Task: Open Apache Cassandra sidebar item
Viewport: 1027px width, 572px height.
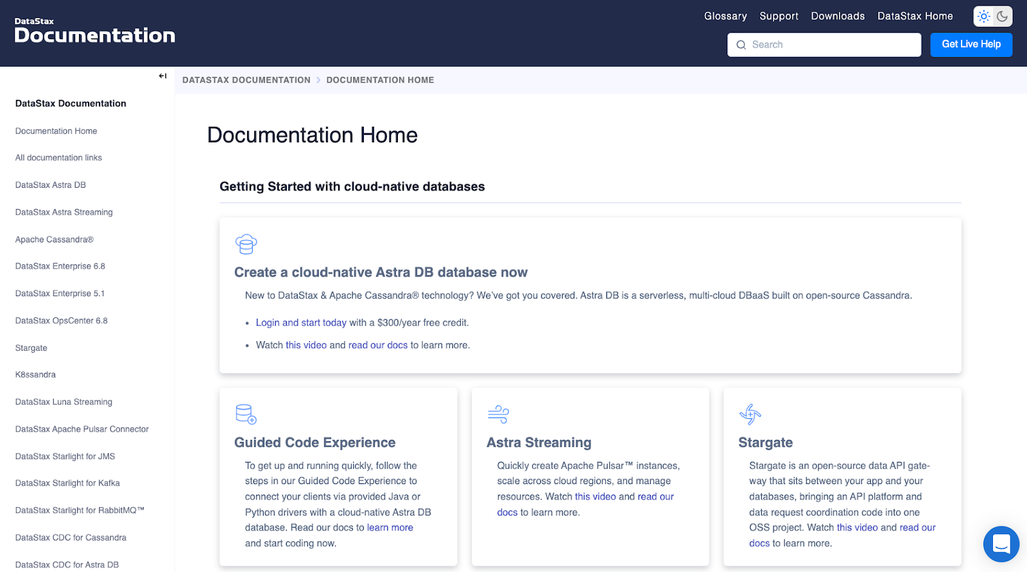Action: (x=55, y=239)
